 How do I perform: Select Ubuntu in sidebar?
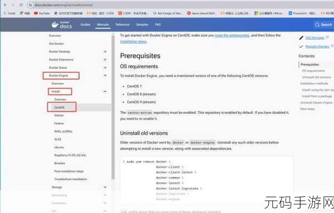click(x=59, y=147)
